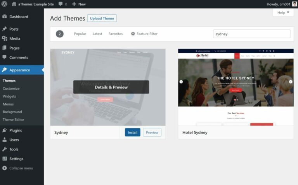Image resolution: width=298 pixels, height=185 pixels.
Task: Click the previous slide arrow on Hotel Sydney preview
Action: (181, 82)
